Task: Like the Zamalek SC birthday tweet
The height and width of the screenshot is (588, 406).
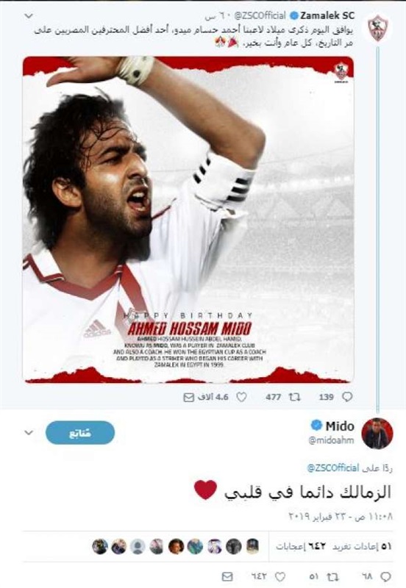Action: [241, 397]
